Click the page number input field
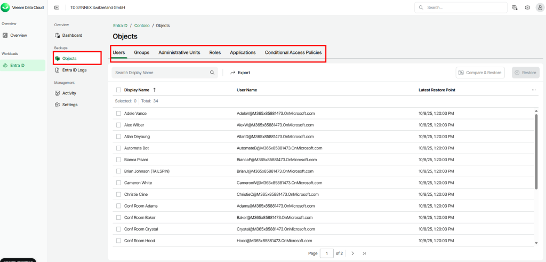Image resolution: width=546 pixels, height=262 pixels. tap(326, 253)
